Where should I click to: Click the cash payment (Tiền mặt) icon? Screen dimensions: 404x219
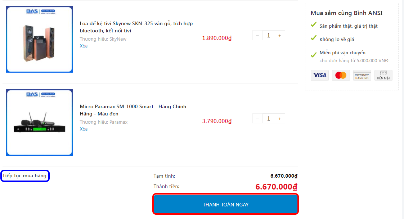tap(383, 75)
